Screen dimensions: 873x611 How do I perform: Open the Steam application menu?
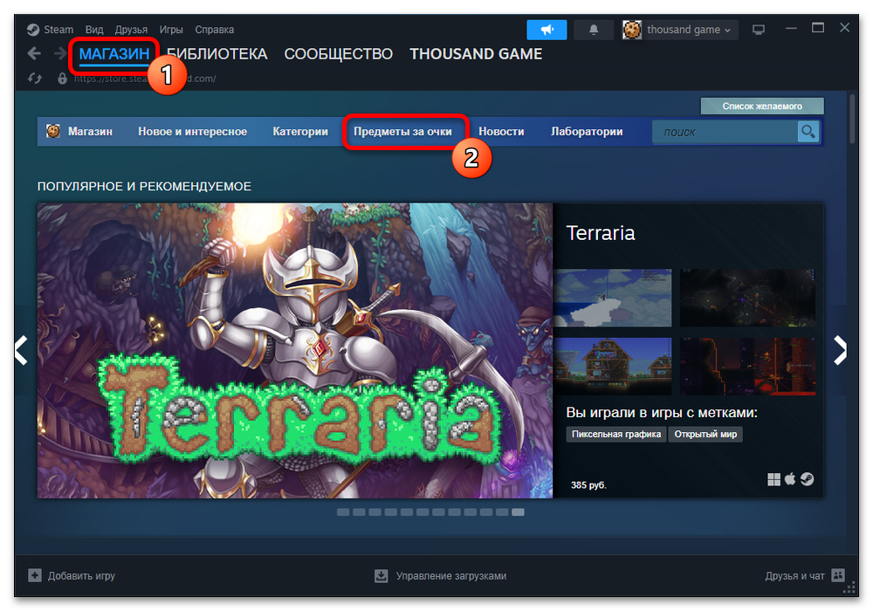pyautogui.click(x=50, y=30)
